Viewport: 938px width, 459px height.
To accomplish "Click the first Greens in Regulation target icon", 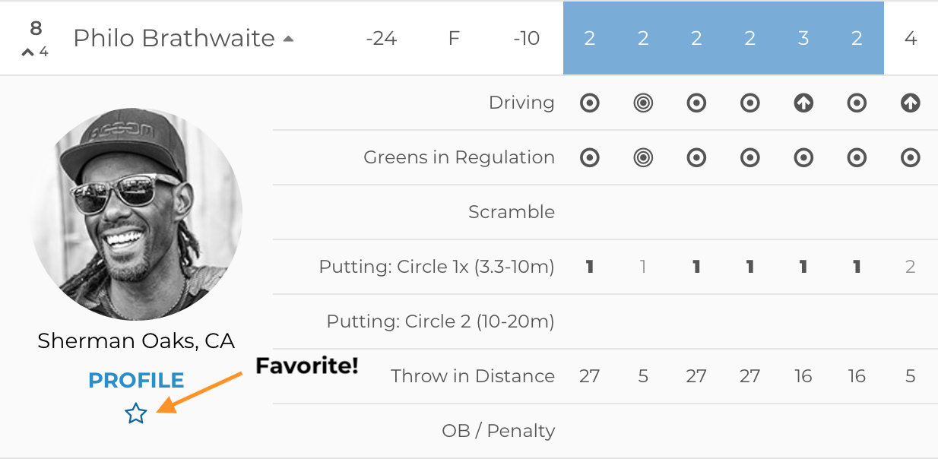I will click(x=590, y=157).
